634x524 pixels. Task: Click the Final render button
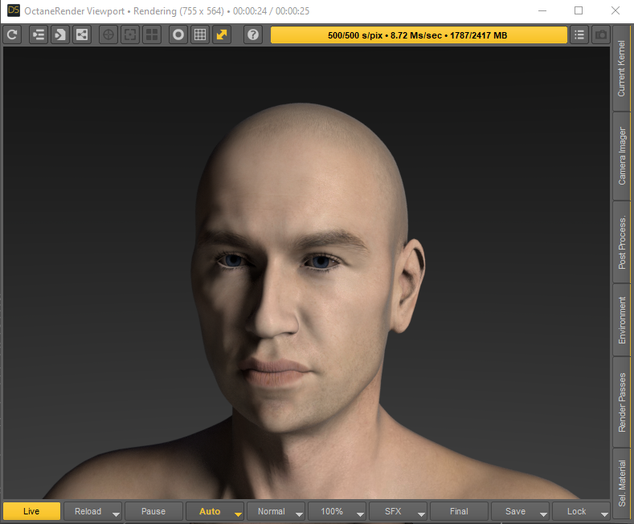coord(459,511)
